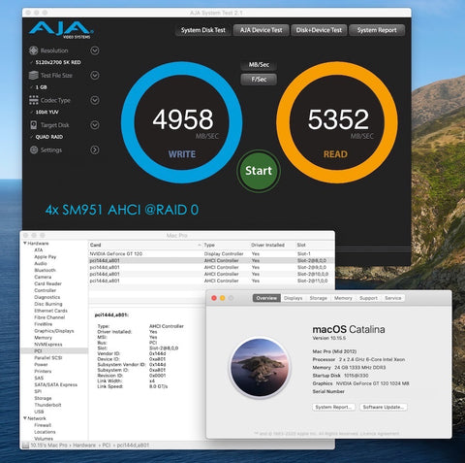Switch to the Service tab
This screenshot has width=465, height=463.
pos(393,298)
